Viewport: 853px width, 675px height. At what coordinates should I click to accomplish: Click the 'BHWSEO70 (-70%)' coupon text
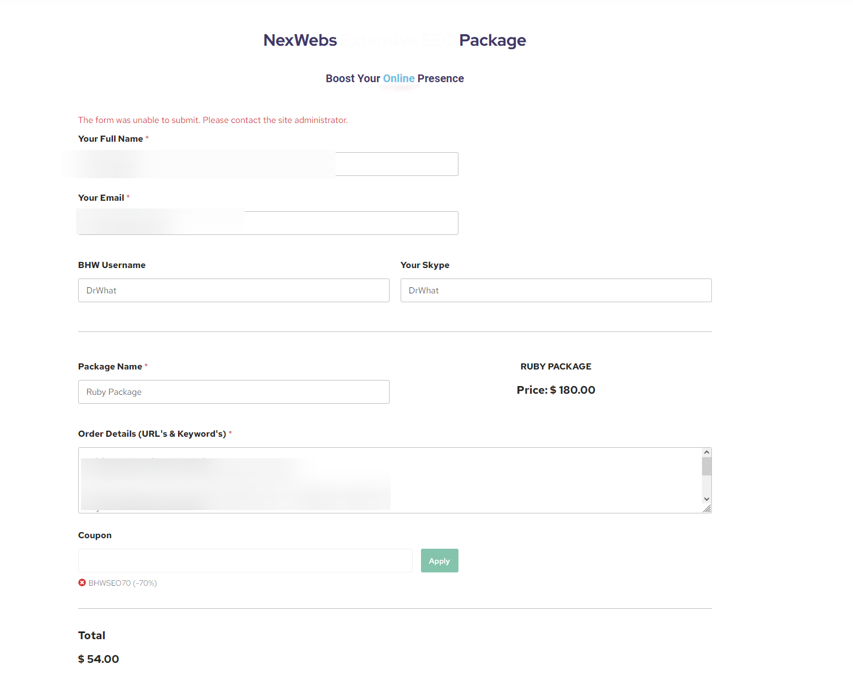point(123,583)
